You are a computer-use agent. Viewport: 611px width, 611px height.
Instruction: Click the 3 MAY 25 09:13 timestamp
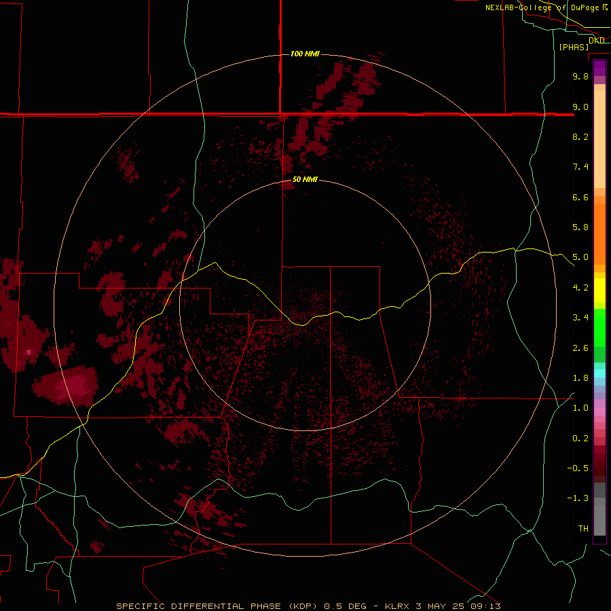coord(458,606)
